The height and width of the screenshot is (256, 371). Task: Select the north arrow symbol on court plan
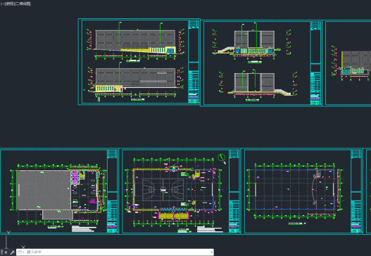[222, 158]
